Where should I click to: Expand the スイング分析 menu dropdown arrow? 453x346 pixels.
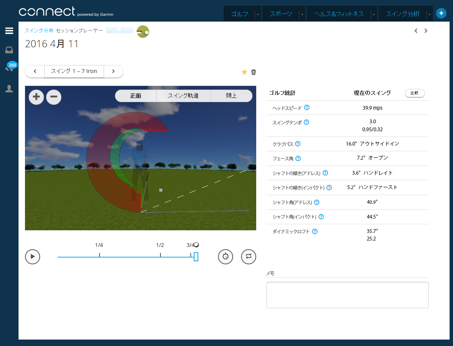(430, 14)
